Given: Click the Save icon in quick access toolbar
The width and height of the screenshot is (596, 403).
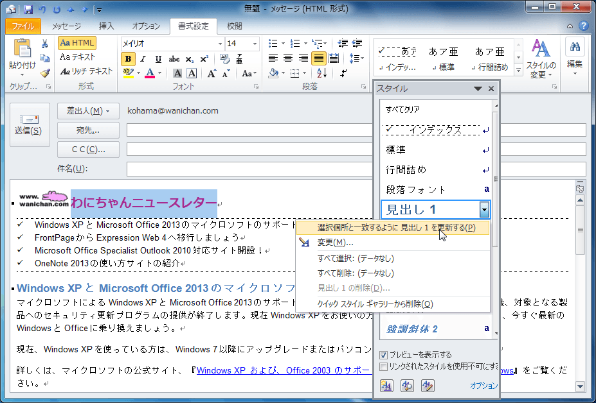Looking at the screenshot, I should 28,9.
